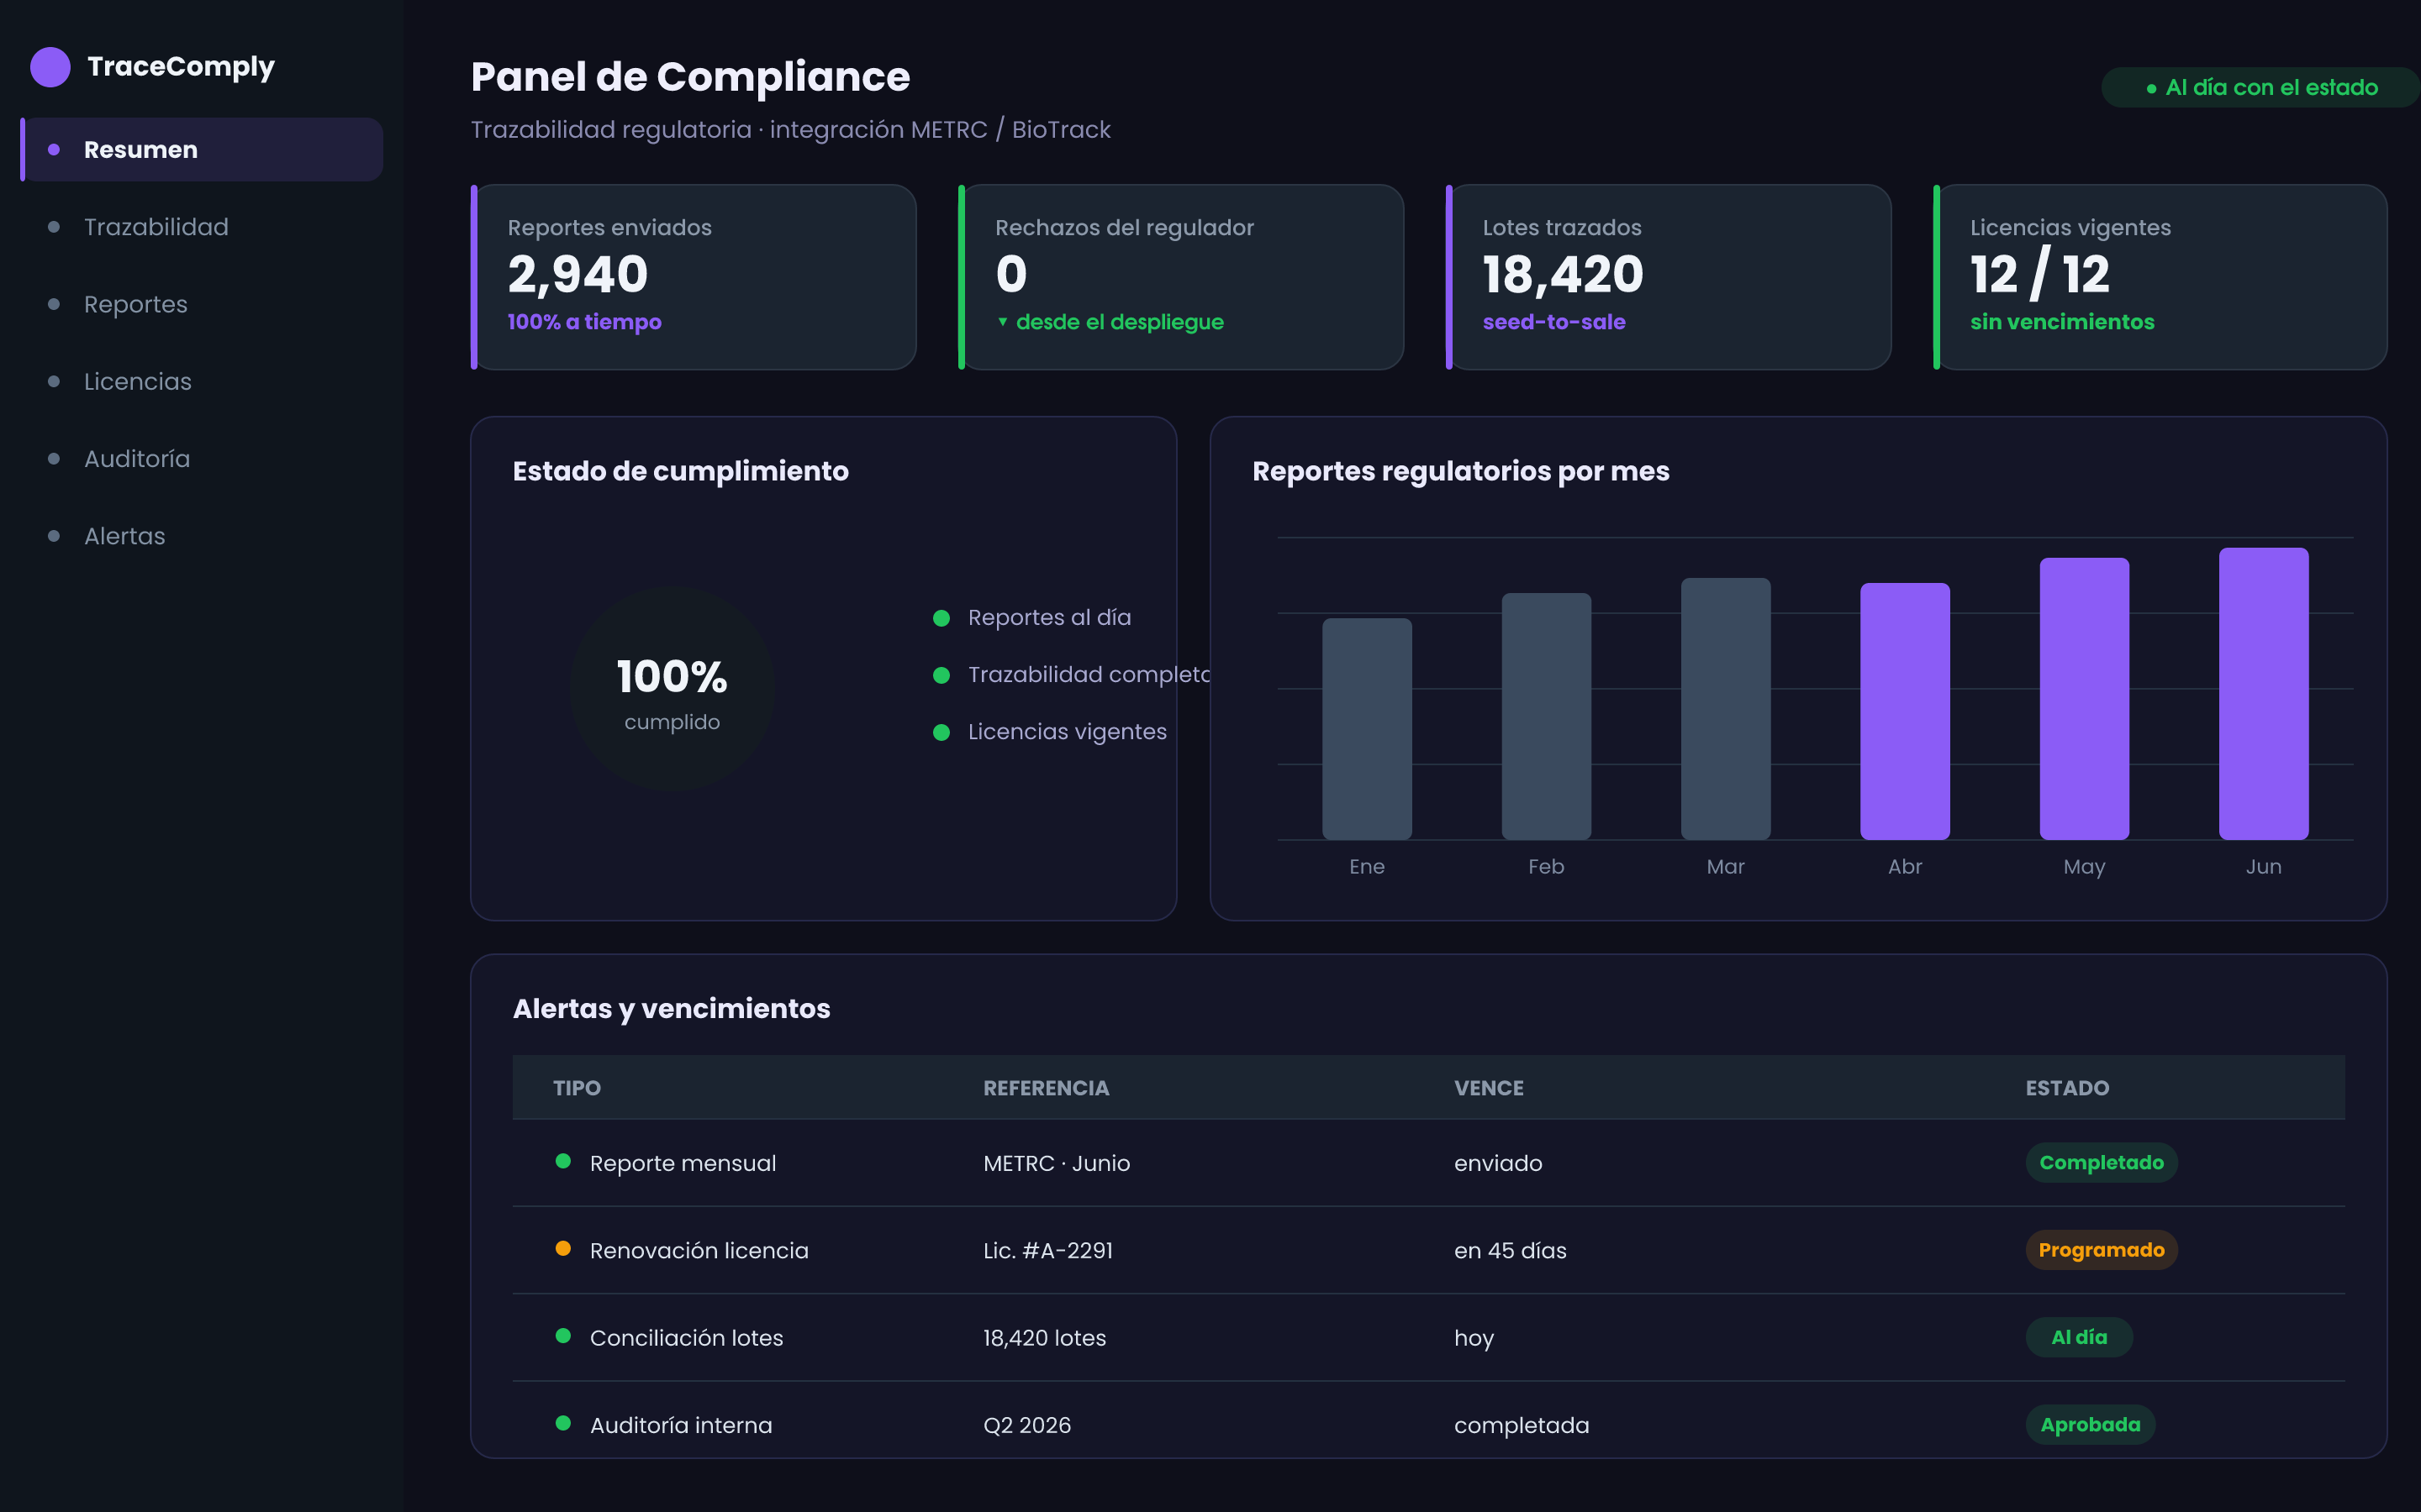Image resolution: width=2421 pixels, height=1512 pixels.
Task: Click the TraceComply purple logo circle
Action: [50, 67]
